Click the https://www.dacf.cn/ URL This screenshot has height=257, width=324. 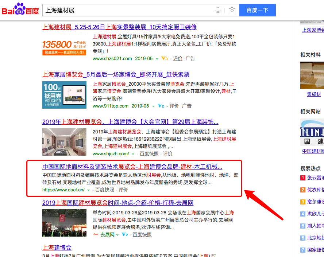(63, 190)
